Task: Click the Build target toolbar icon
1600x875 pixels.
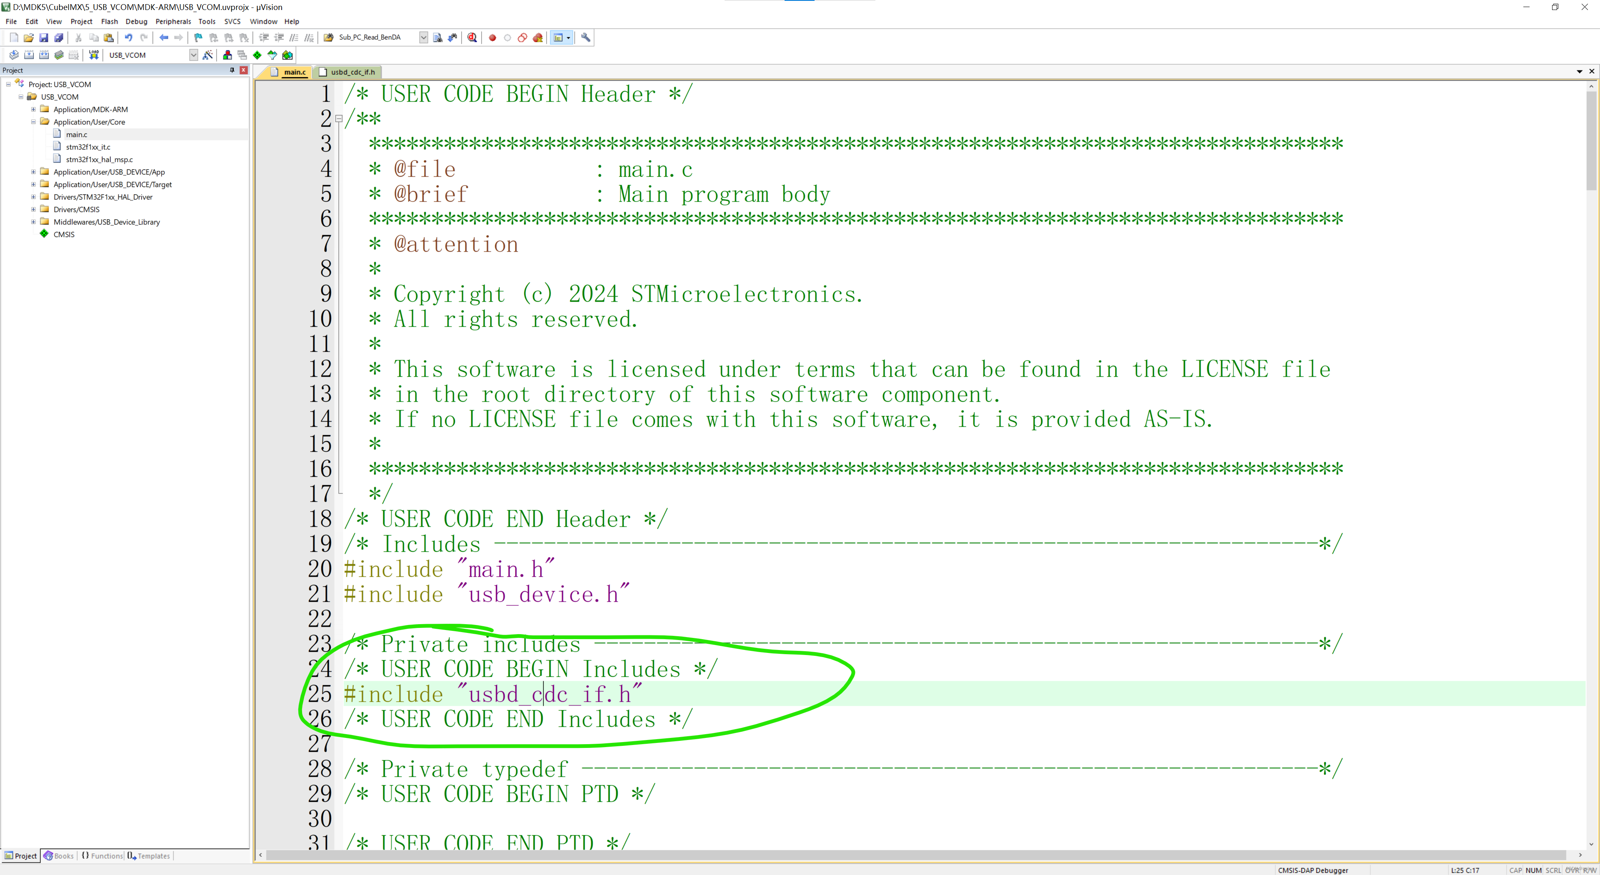Action: [29, 55]
